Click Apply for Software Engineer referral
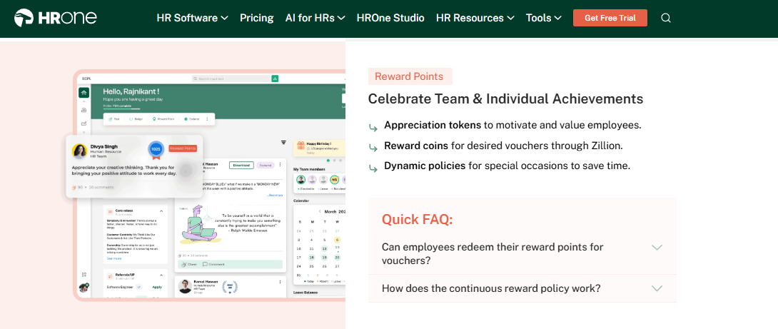The width and height of the screenshot is (778, 329). coord(157,287)
